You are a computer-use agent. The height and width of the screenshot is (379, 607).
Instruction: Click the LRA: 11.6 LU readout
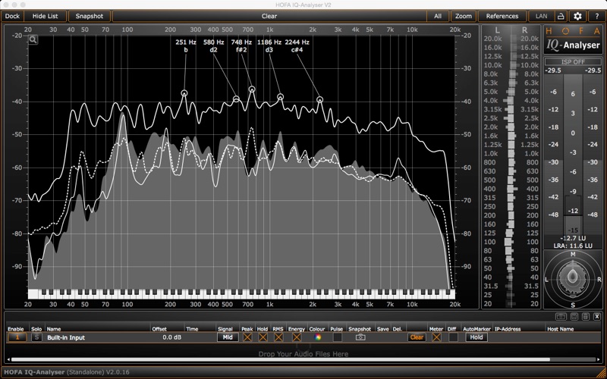point(573,245)
